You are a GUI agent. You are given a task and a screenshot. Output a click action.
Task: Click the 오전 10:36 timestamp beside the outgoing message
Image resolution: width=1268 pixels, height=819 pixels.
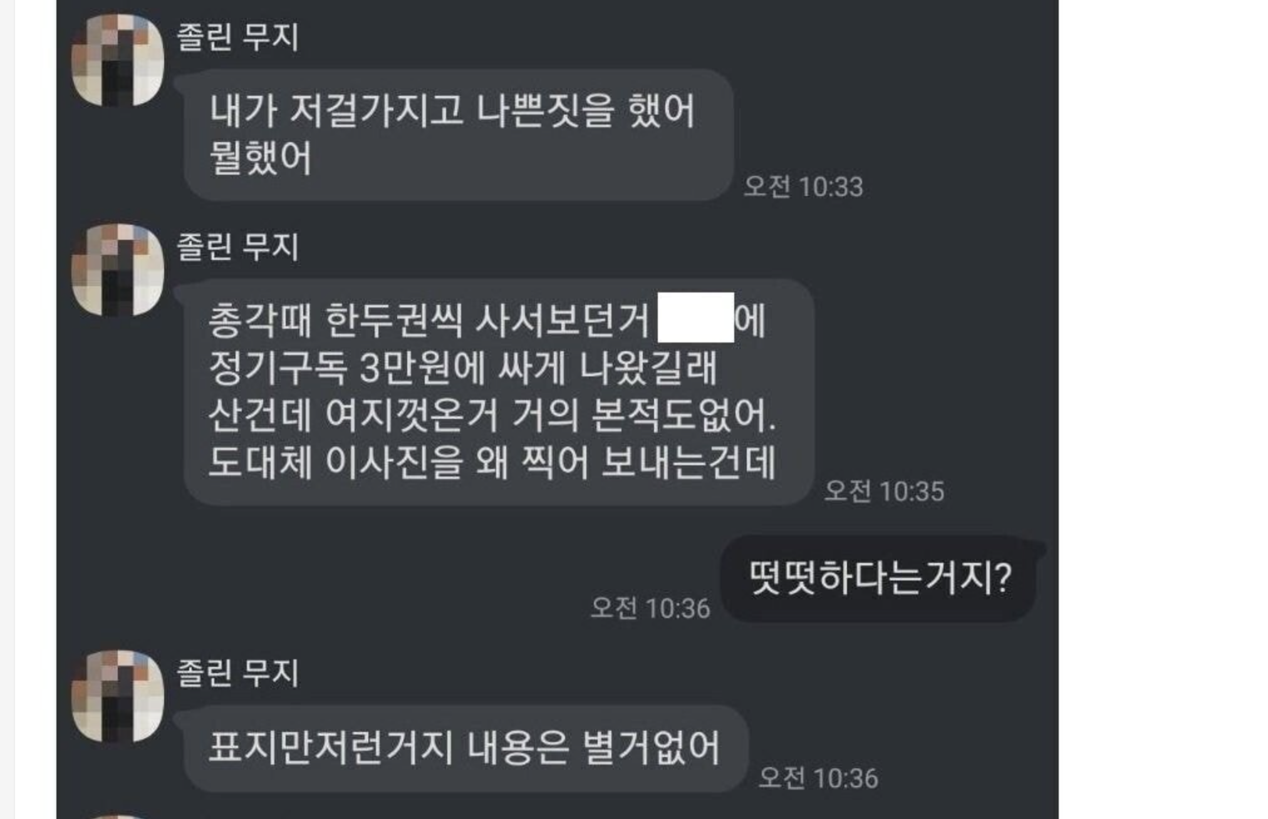click(650, 608)
